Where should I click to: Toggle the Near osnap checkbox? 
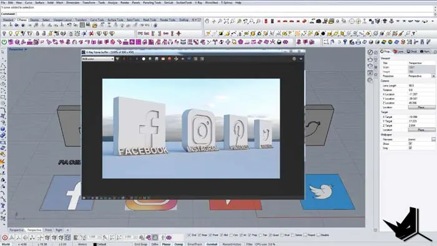click(x=199, y=235)
